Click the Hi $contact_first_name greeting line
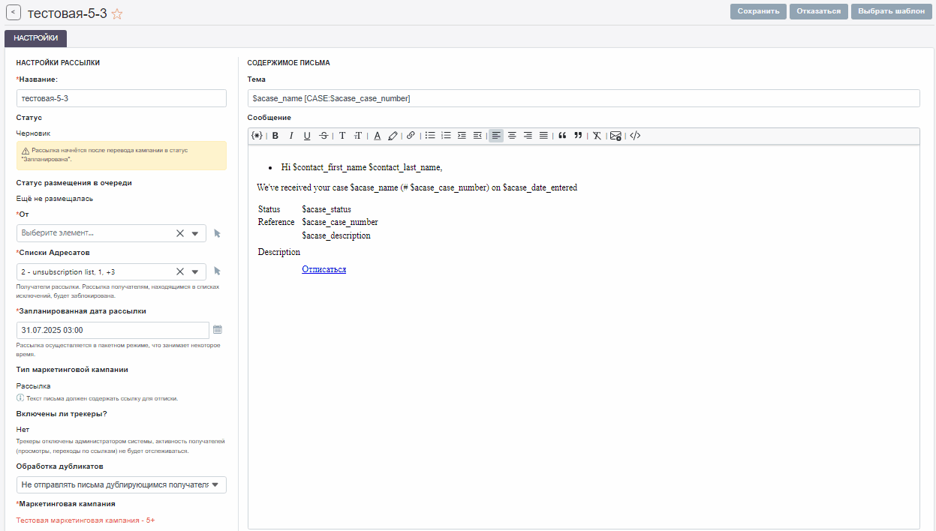The height and width of the screenshot is (531, 936). click(x=362, y=167)
